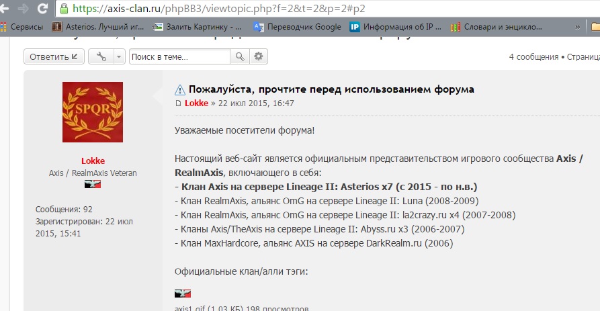This screenshot has height=311, width=600.
Task: Open the other bookmarks folder icon
Action: click(595, 27)
